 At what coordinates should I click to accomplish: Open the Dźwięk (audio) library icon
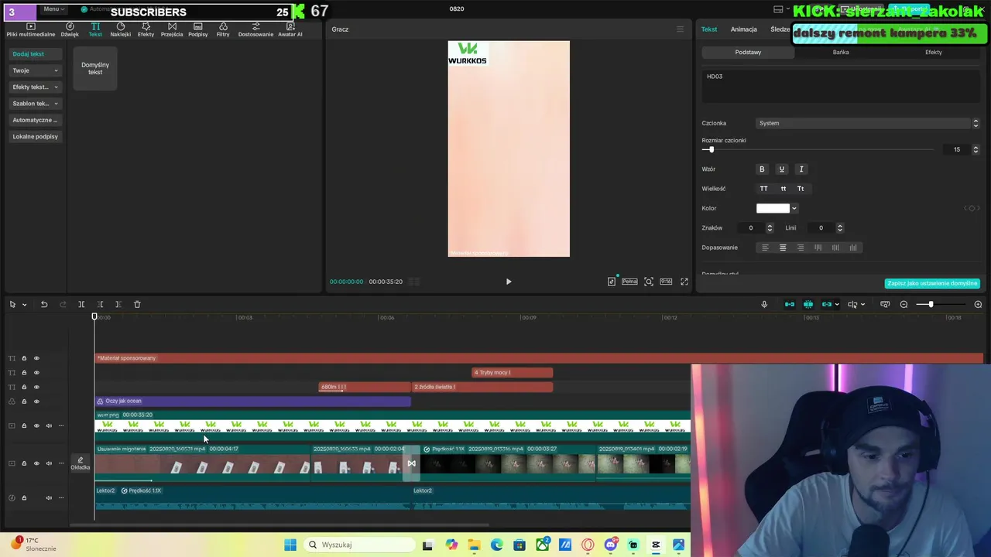[x=70, y=29]
